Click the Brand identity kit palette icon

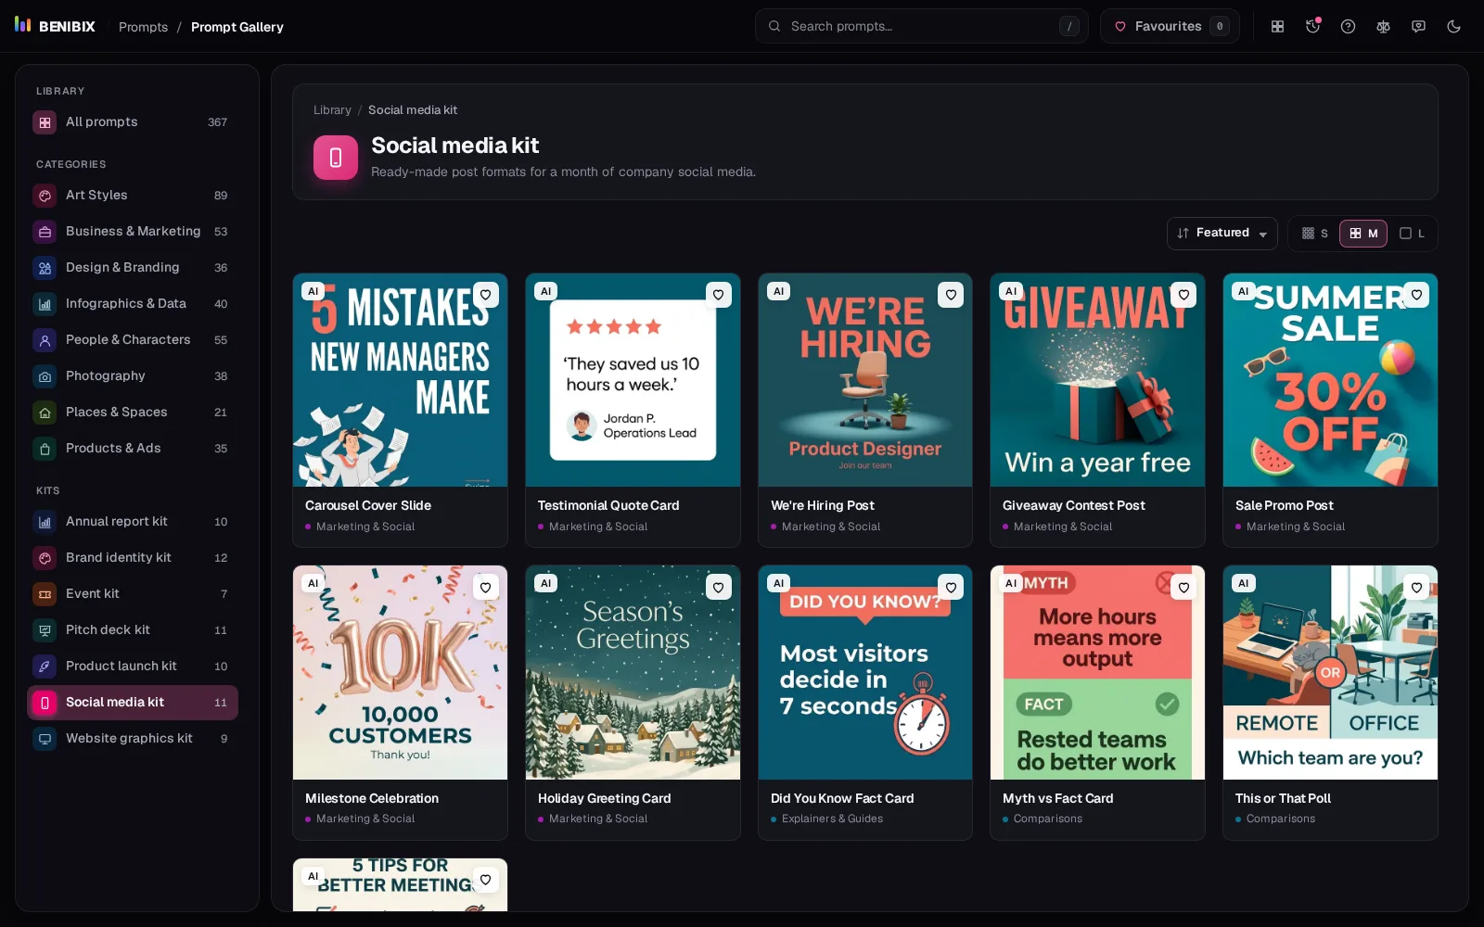45,558
